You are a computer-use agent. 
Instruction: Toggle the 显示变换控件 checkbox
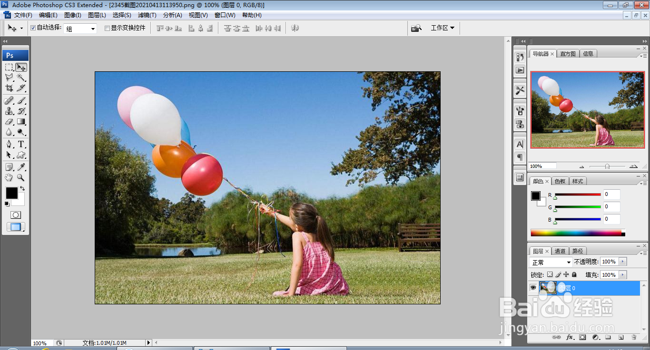click(x=107, y=28)
